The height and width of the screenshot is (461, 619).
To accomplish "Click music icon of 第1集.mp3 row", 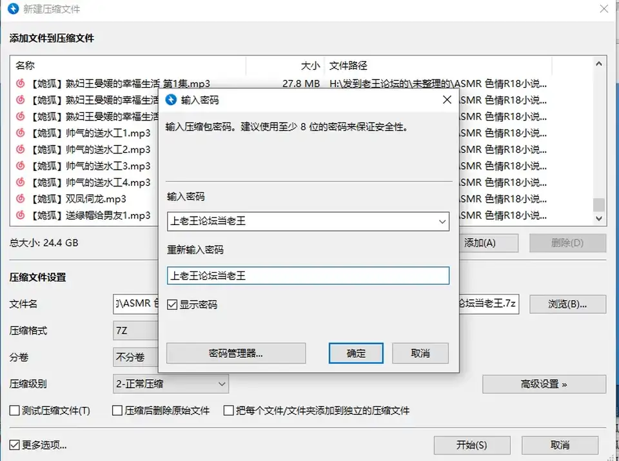I will (x=20, y=84).
